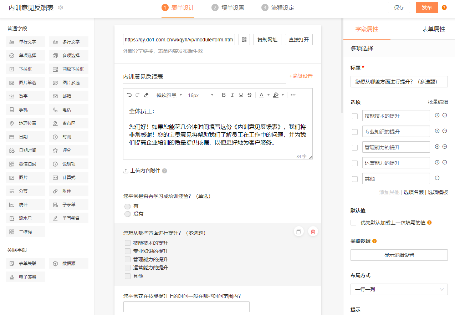Apply italic formatting in the editor
The height and width of the screenshot is (315, 455).
[232, 95]
